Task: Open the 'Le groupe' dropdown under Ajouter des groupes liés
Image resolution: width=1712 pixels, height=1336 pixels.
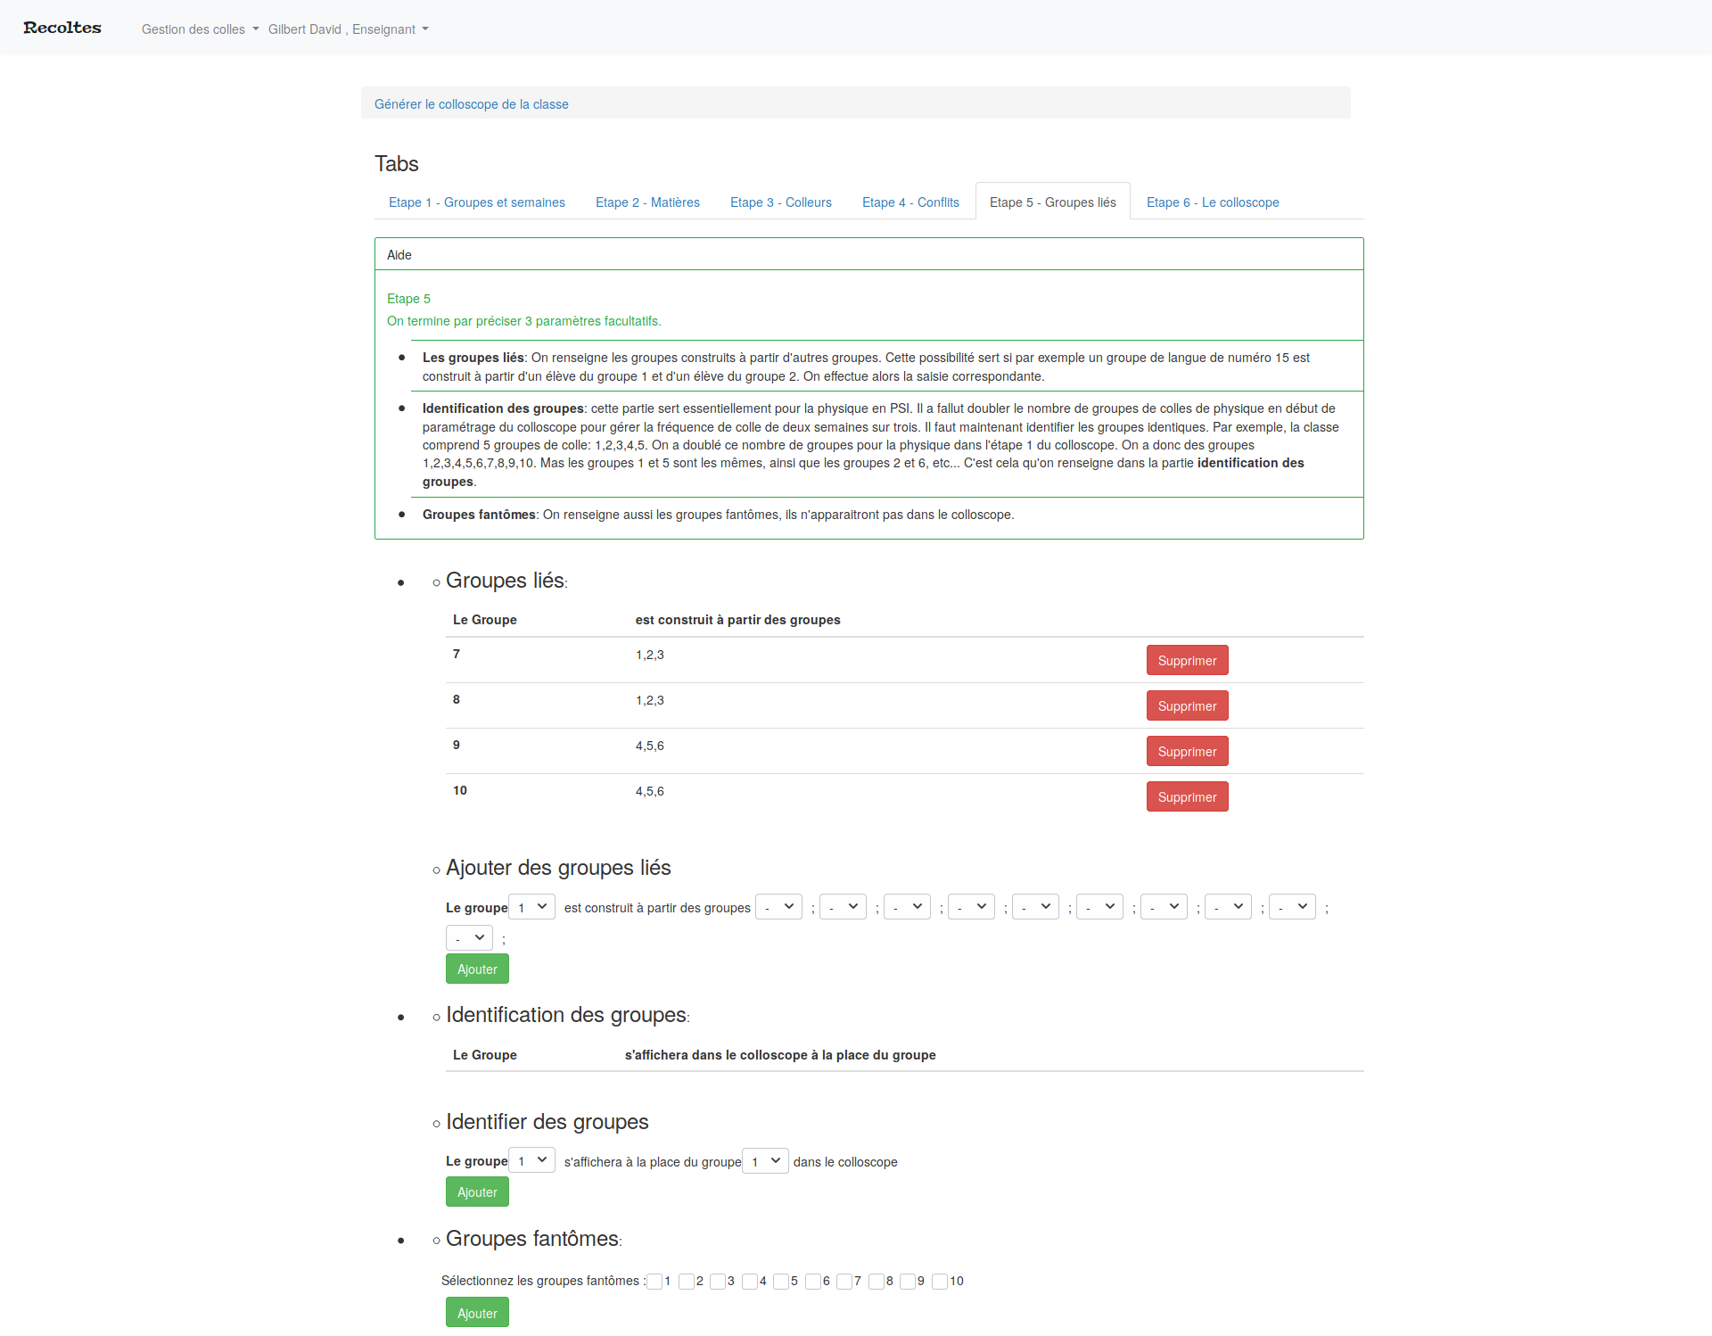Action: 531,908
